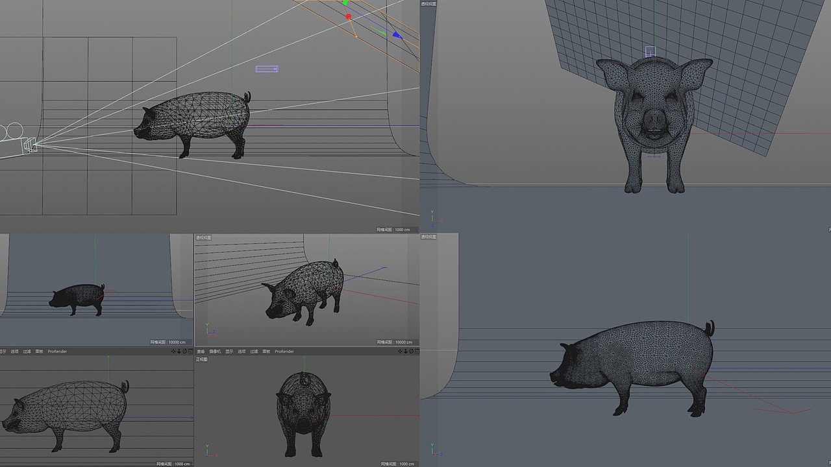
Task: Select the front-view pig in the 正视图 viewport
Action: (x=303, y=414)
